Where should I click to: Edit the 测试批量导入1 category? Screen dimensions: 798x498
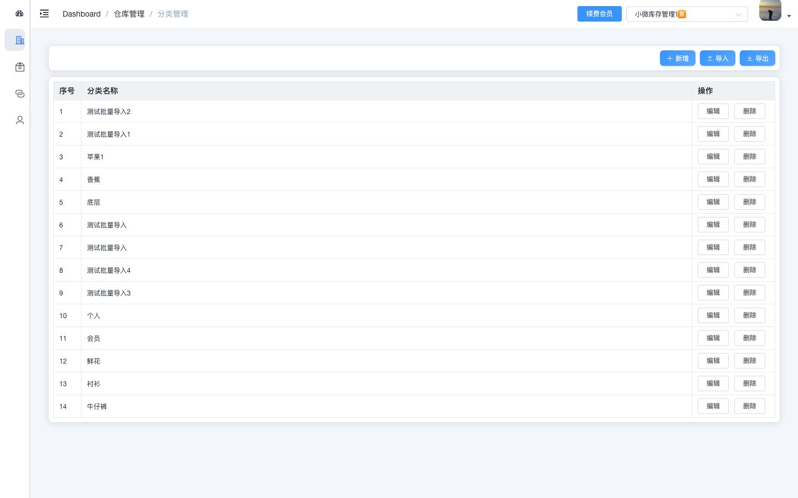point(713,134)
